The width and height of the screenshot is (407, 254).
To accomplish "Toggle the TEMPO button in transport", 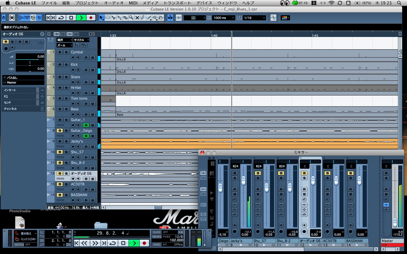I will 157,237.
